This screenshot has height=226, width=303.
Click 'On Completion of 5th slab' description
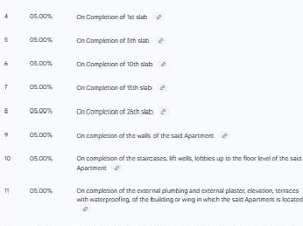(x=113, y=41)
